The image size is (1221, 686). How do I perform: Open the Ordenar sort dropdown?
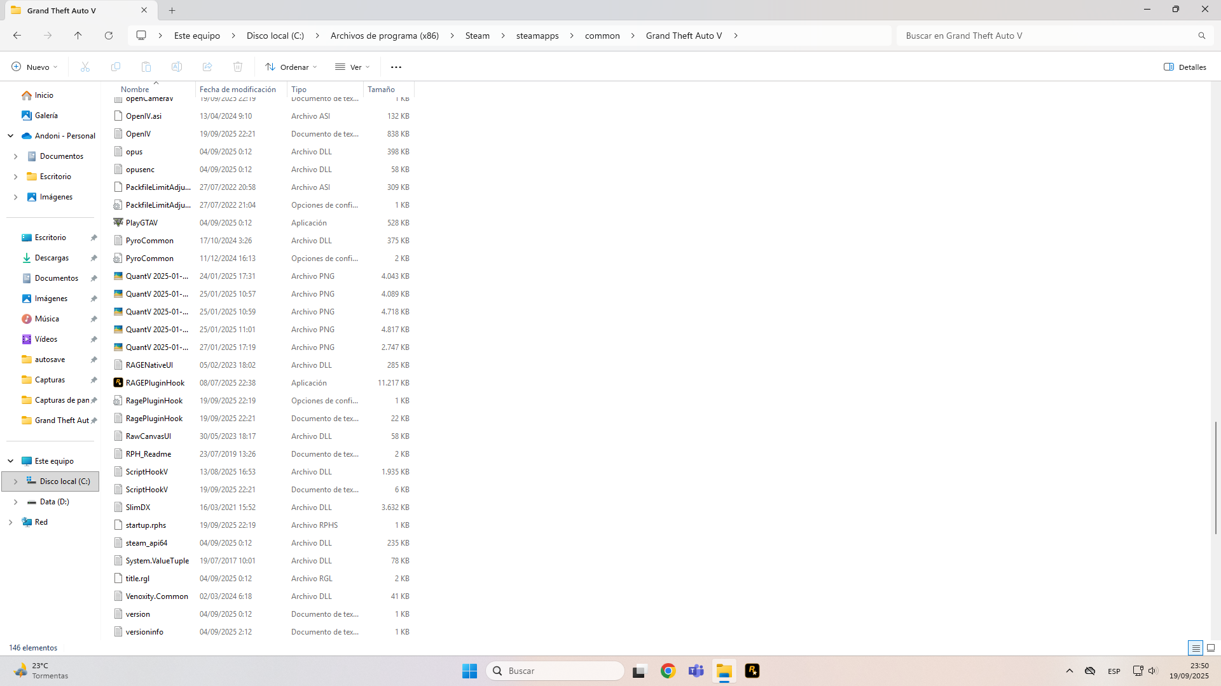(291, 67)
